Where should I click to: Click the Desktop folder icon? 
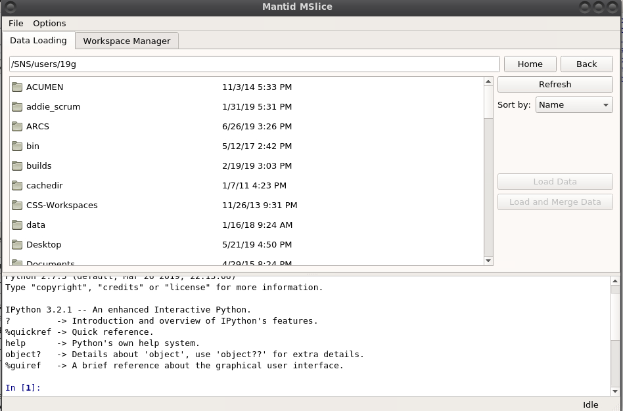click(x=17, y=244)
